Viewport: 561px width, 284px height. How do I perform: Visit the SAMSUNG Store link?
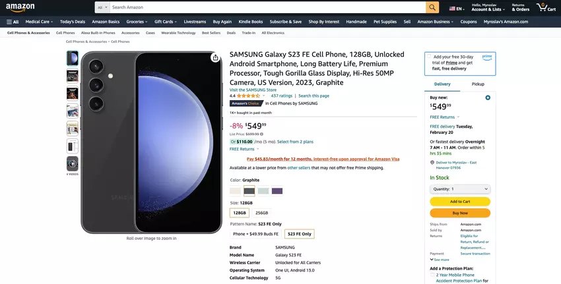pyautogui.click(x=253, y=90)
